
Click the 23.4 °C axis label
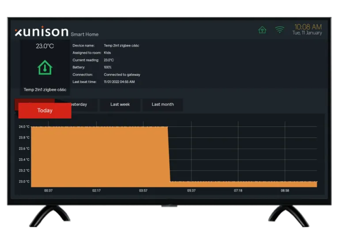(x=24, y=160)
